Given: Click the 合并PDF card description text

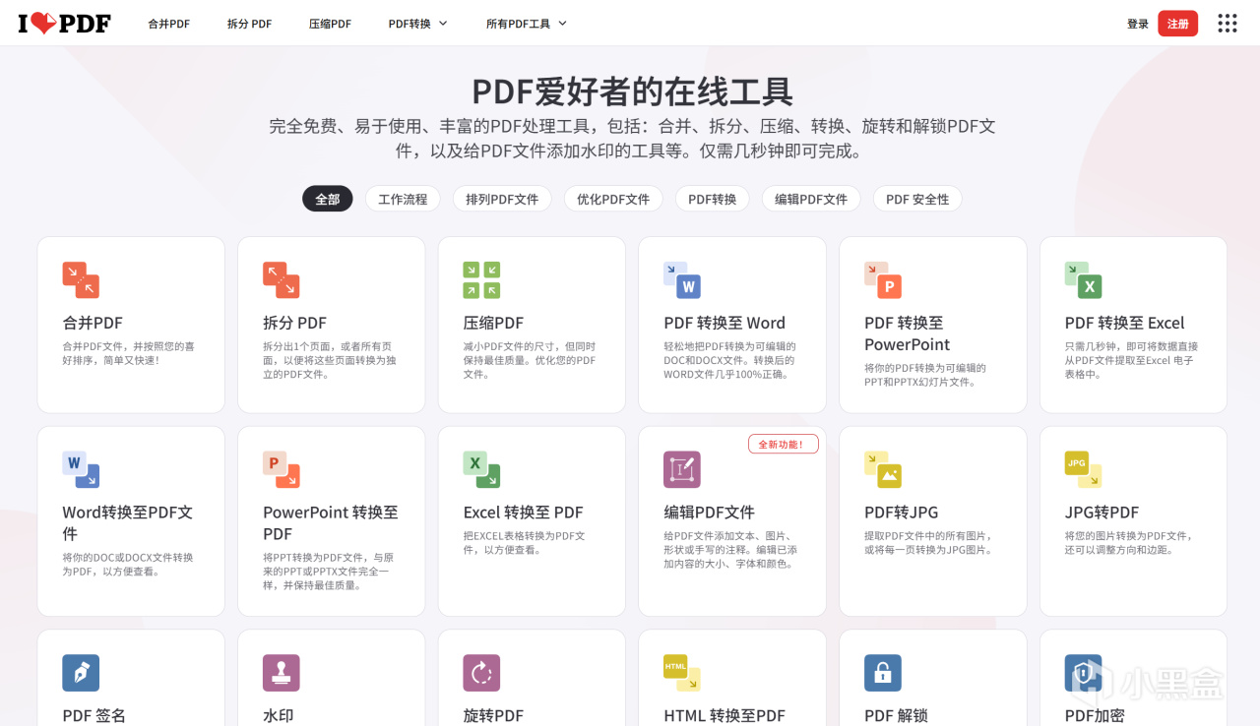Looking at the screenshot, I should (x=129, y=353).
